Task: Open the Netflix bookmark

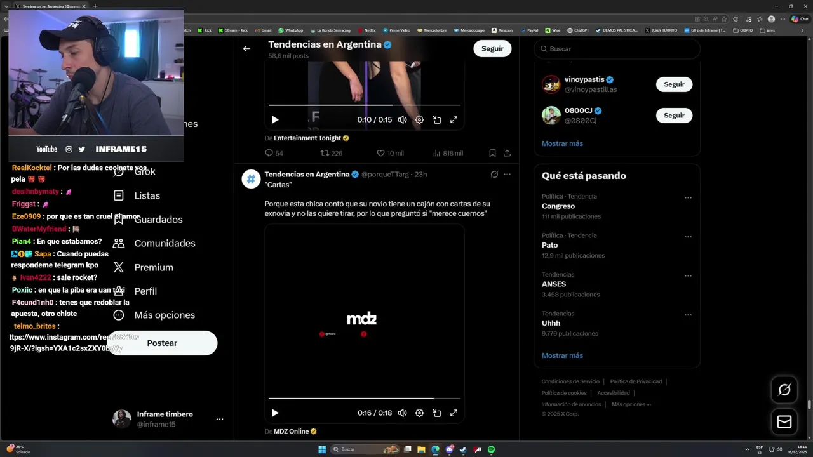Action: (366, 30)
